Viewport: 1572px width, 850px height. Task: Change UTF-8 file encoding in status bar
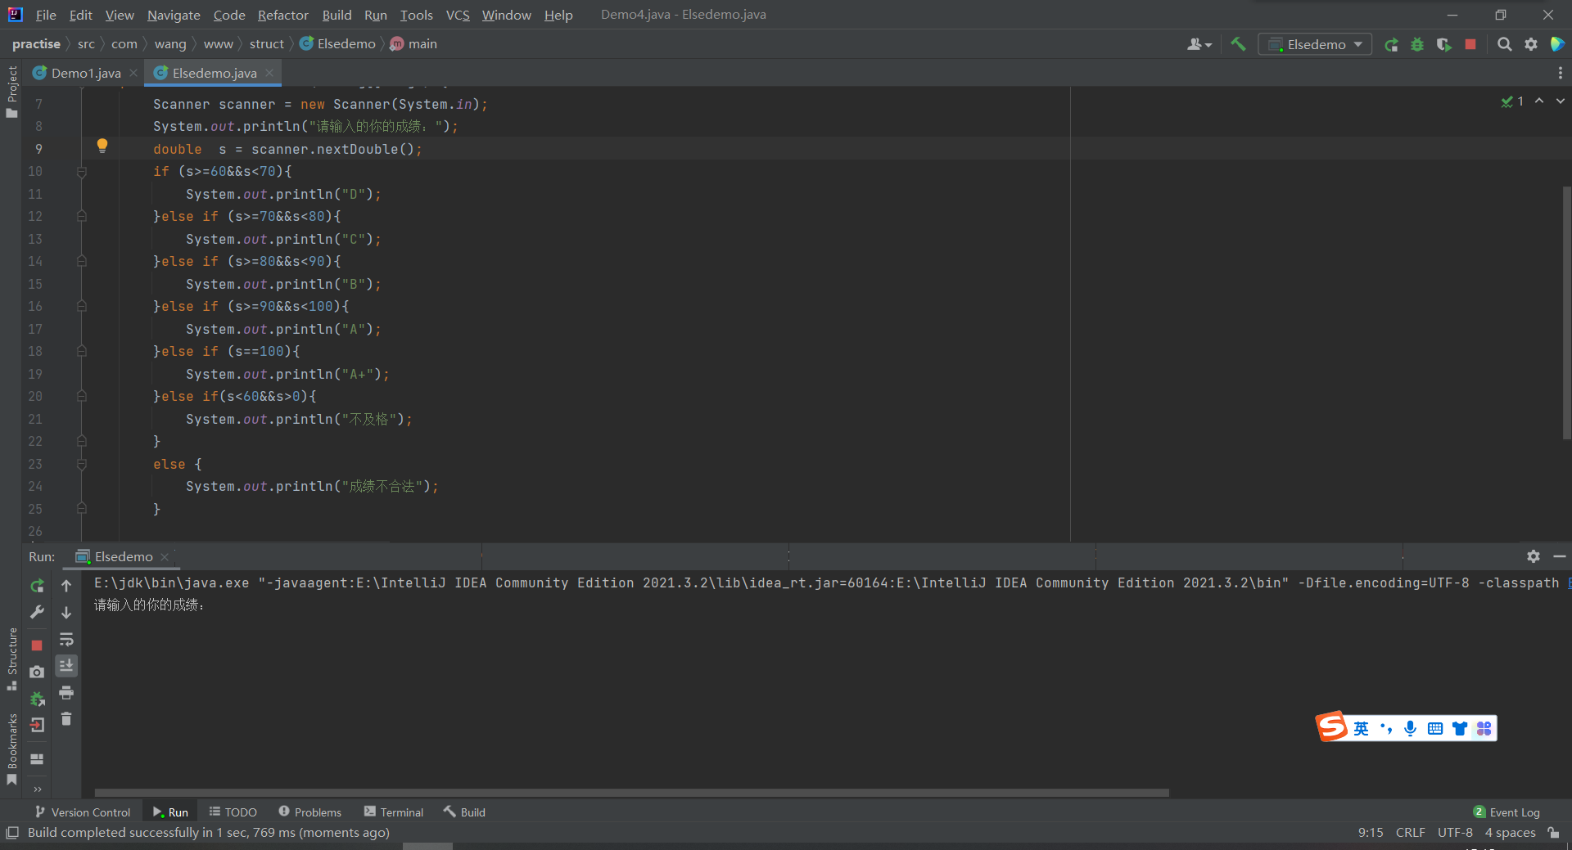point(1455,832)
